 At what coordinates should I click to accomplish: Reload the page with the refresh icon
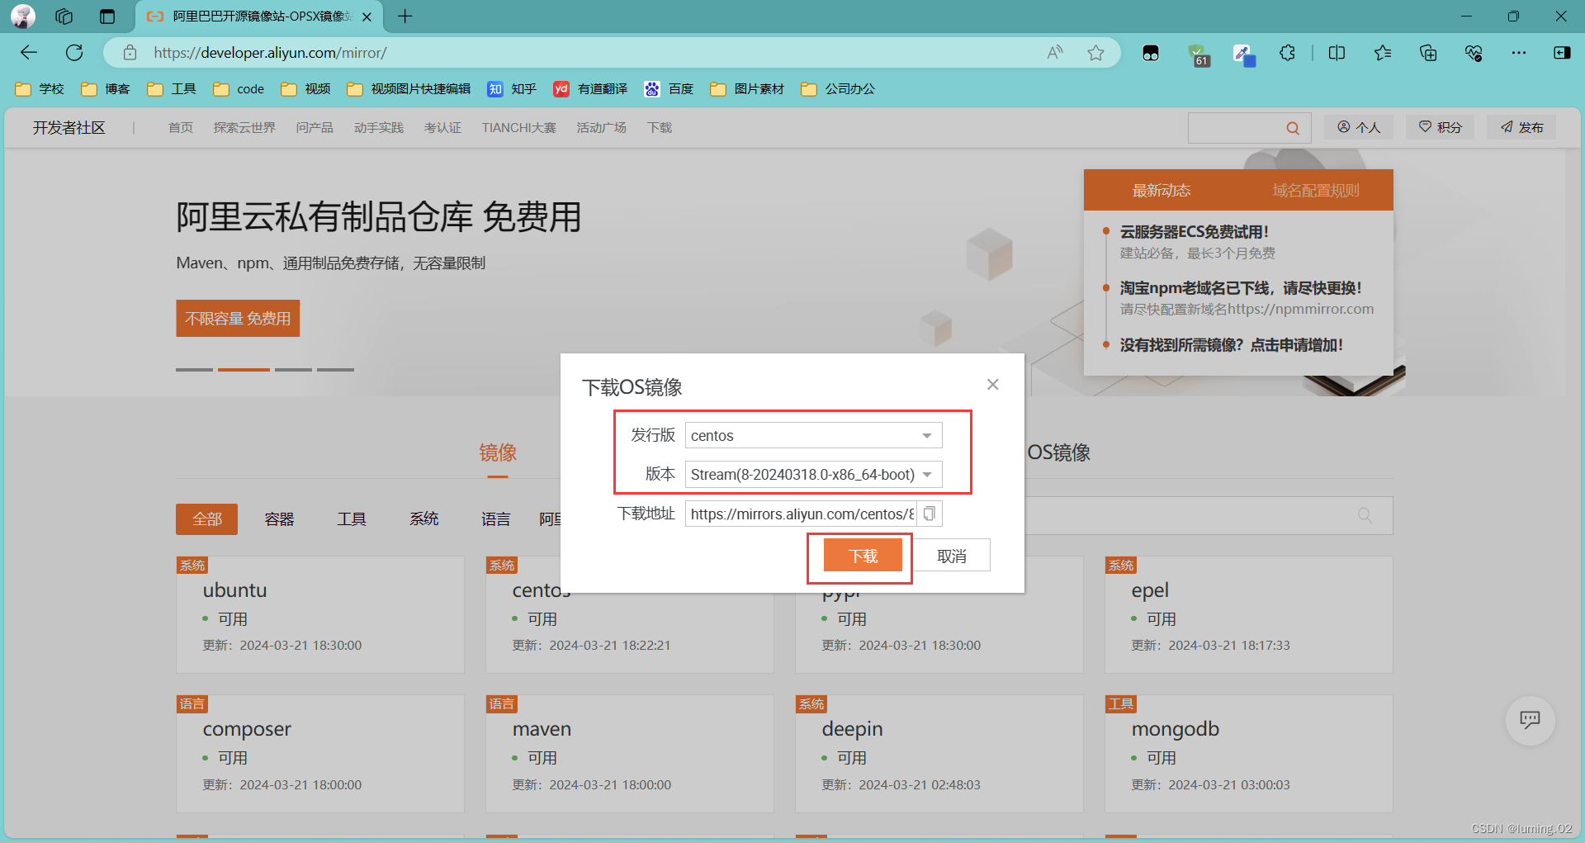click(74, 53)
